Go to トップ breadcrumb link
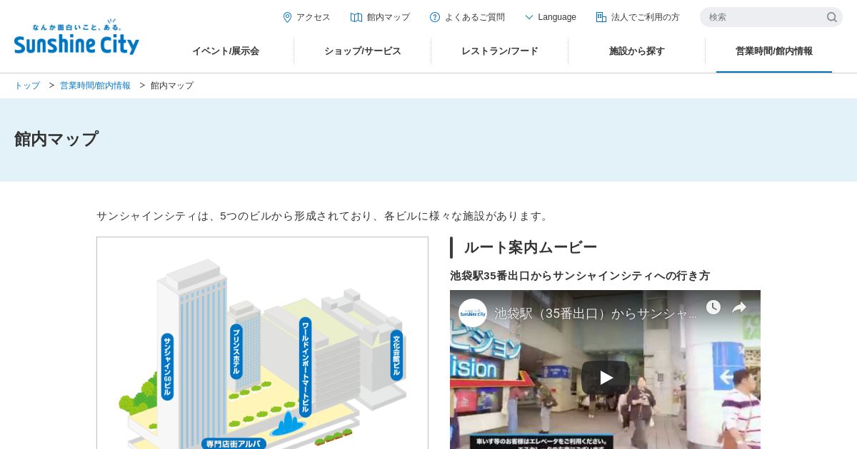Image resolution: width=857 pixels, height=449 pixels. [x=27, y=86]
